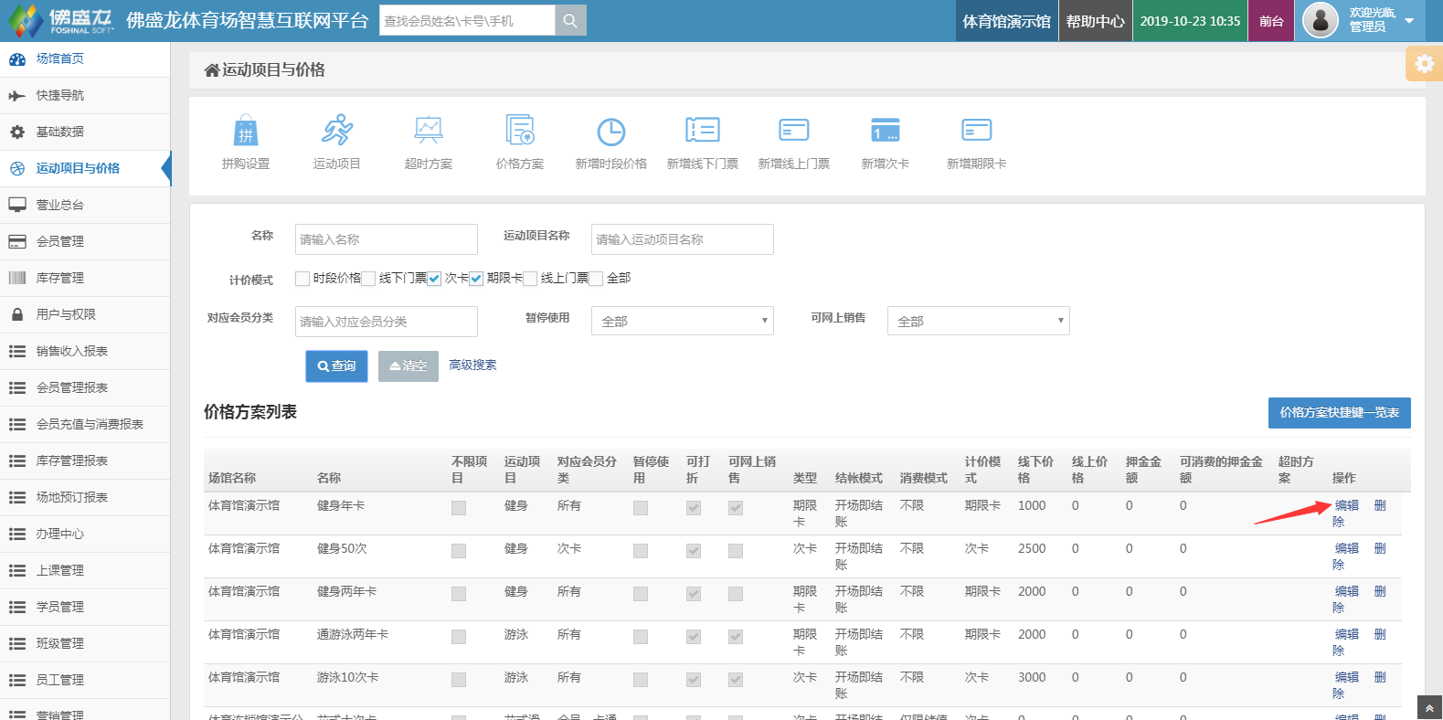Toggle the 时段价格 checkbox

pos(302,279)
